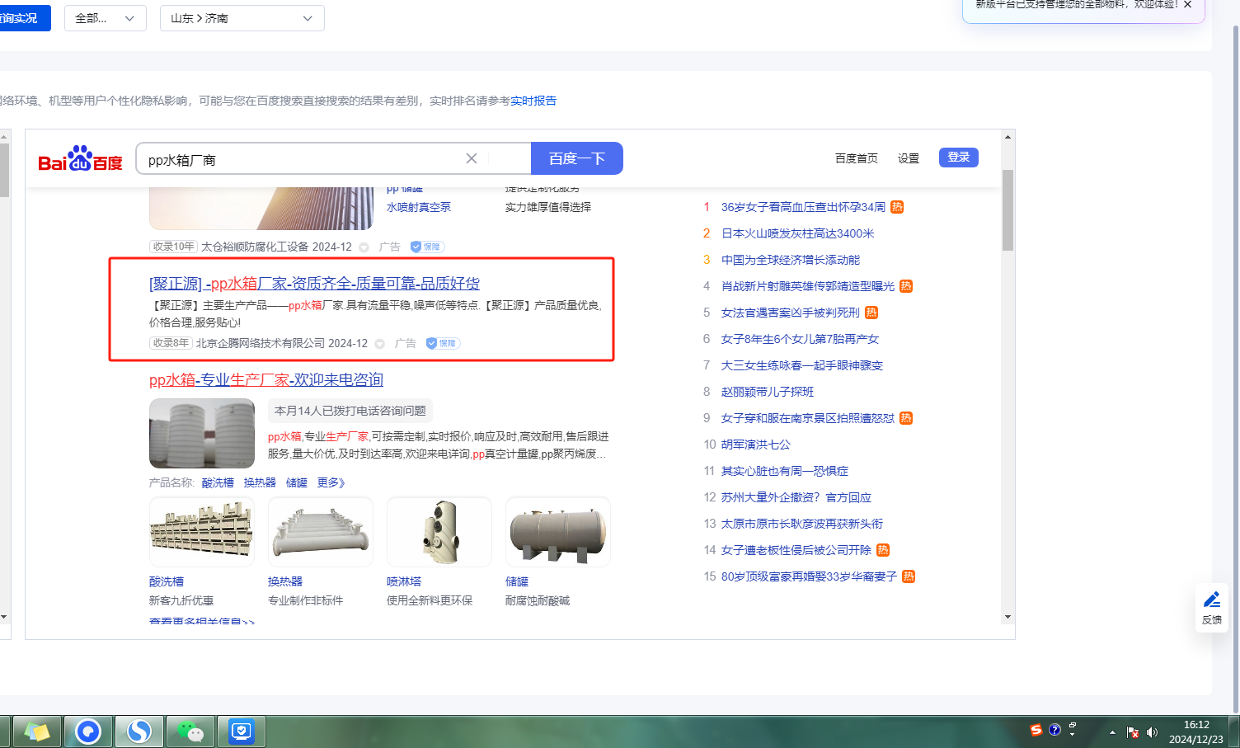This screenshot has height=748, width=1240.
Task: Expand the ad info arrow beside 北京企腾网络技术有限公司
Action: (379, 344)
